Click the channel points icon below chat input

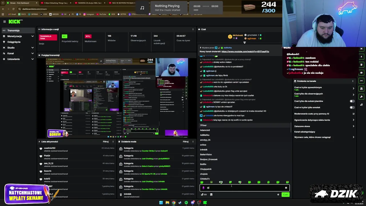tap(204, 195)
